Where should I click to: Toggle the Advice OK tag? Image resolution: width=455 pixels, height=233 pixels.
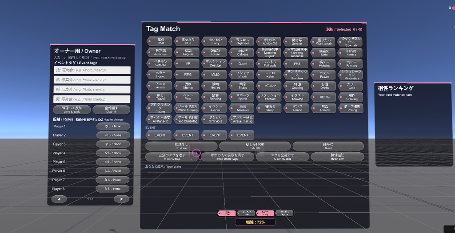[x=268, y=41]
